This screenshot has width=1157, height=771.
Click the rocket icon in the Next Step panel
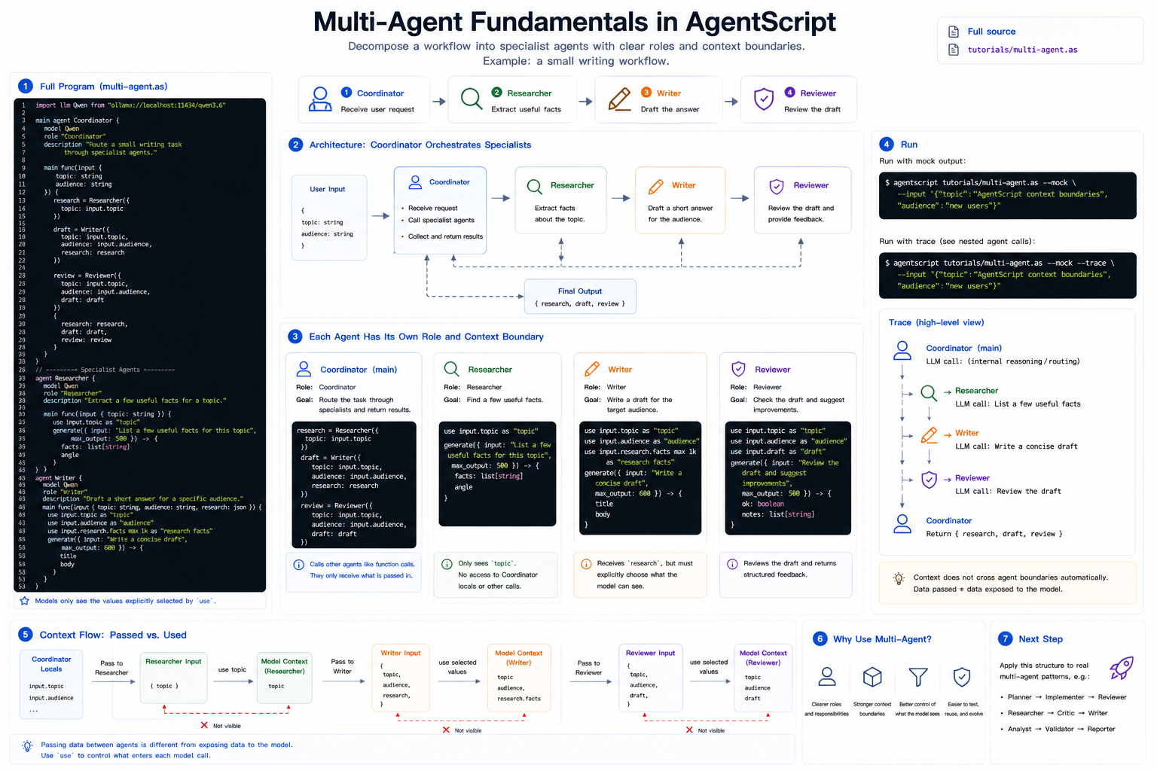[x=1121, y=668]
